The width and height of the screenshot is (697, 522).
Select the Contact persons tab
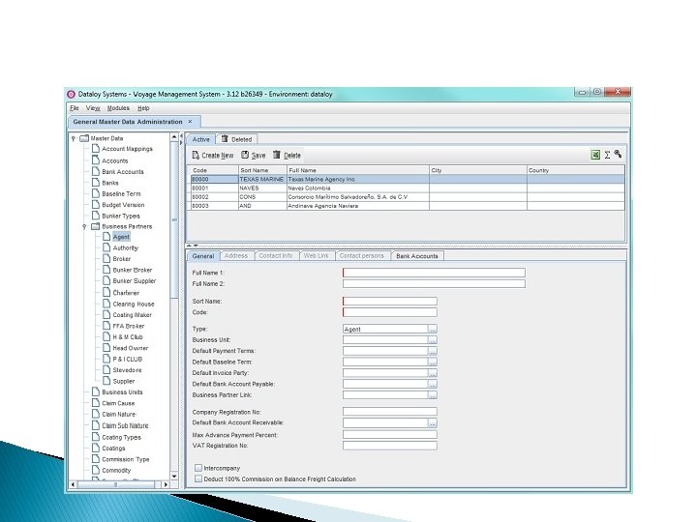tap(361, 255)
